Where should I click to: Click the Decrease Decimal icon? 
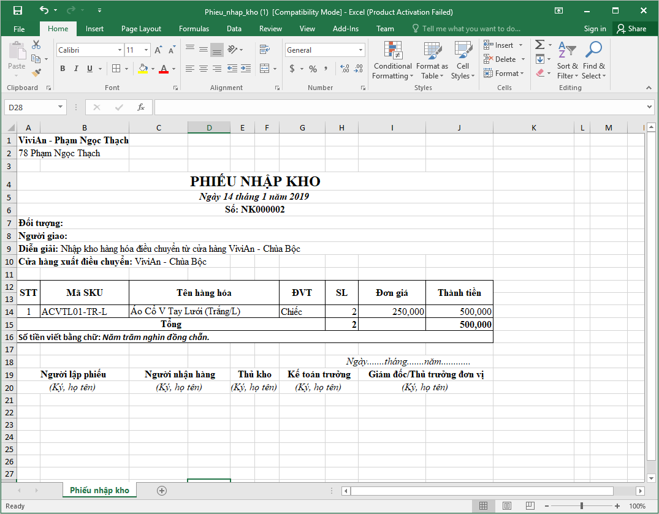pyautogui.click(x=359, y=69)
